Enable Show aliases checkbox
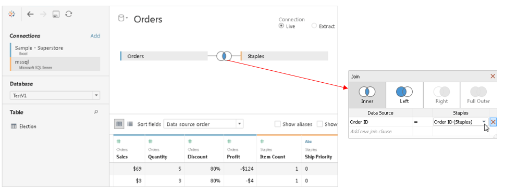 (x=277, y=124)
